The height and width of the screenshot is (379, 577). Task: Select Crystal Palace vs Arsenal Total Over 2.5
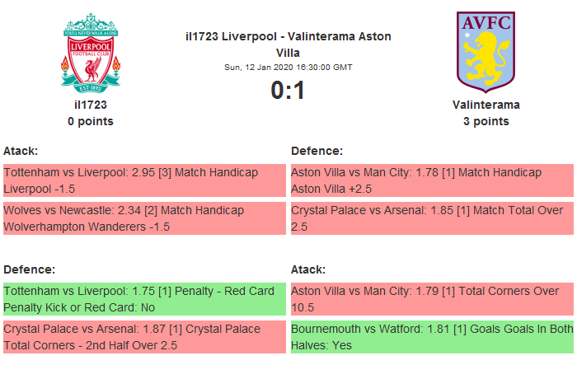click(x=432, y=218)
